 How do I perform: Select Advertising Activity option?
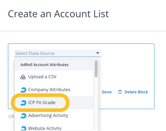pos(54,116)
